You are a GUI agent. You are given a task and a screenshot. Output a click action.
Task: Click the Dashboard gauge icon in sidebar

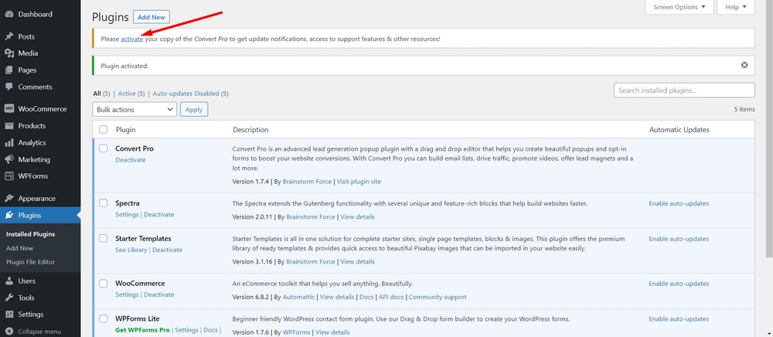click(9, 14)
